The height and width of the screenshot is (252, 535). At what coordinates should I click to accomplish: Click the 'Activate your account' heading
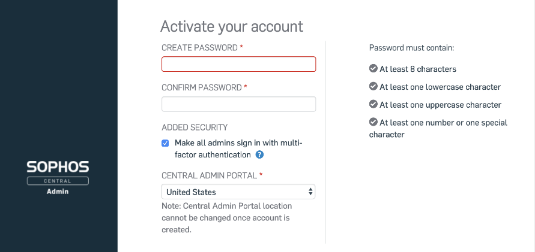point(232,26)
